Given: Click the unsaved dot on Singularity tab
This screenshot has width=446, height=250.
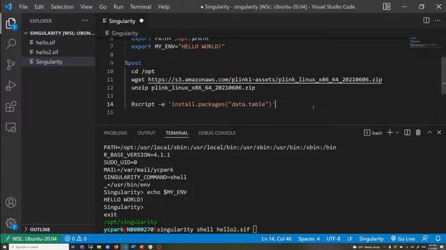Looking at the screenshot, I should [141, 21].
